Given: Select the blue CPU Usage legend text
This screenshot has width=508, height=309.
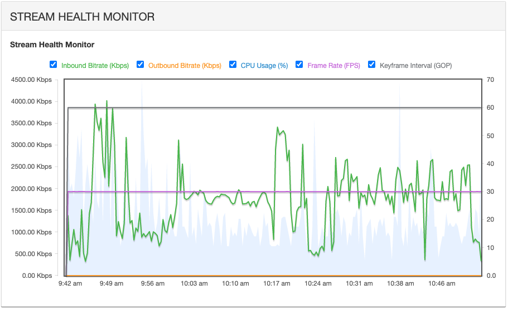Looking at the screenshot, I should tap(264, 66).
